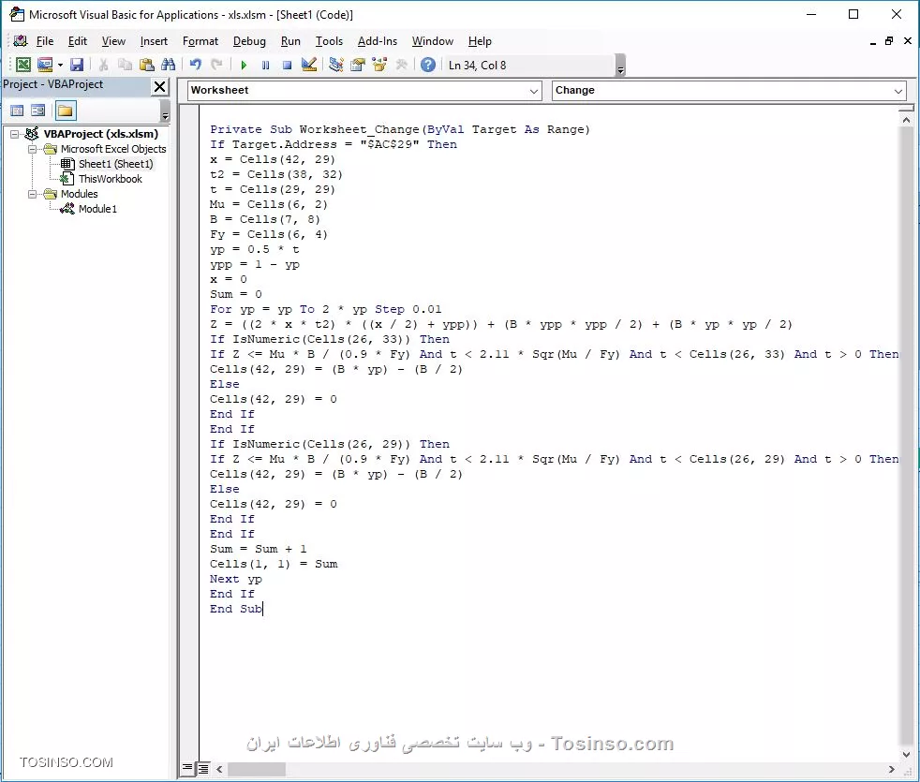Click the Cut scissors icon
The height and width of the screenshot is (782, 920).
pos(104,65)
